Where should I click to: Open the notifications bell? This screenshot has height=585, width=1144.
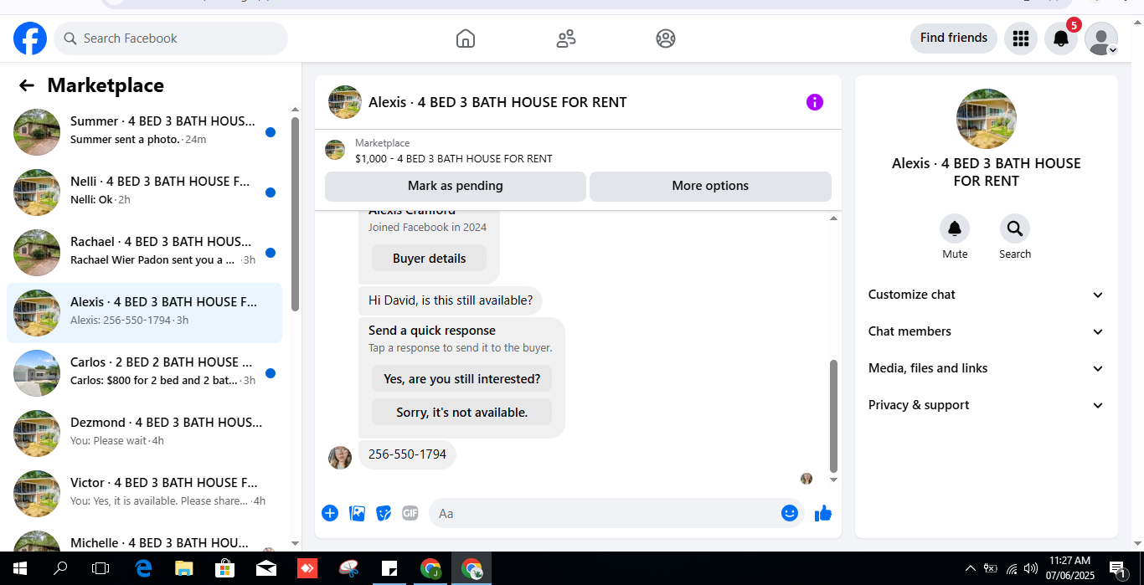[x=1060, y=38]
